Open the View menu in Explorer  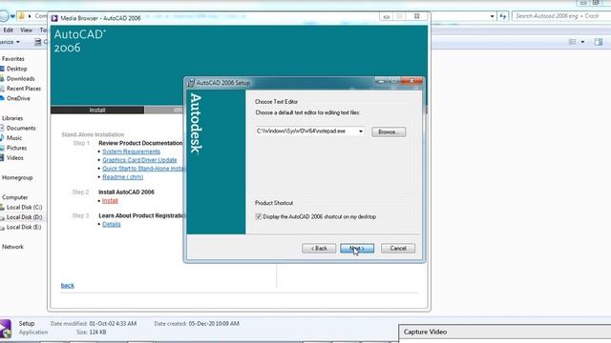tap(26, 30)
